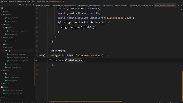Click the inspection checkmark icon in editor
183x103 pixels.
[181, 9]
